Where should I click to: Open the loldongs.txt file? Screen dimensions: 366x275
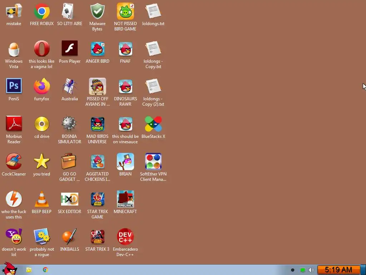click(x=153, y=11)
